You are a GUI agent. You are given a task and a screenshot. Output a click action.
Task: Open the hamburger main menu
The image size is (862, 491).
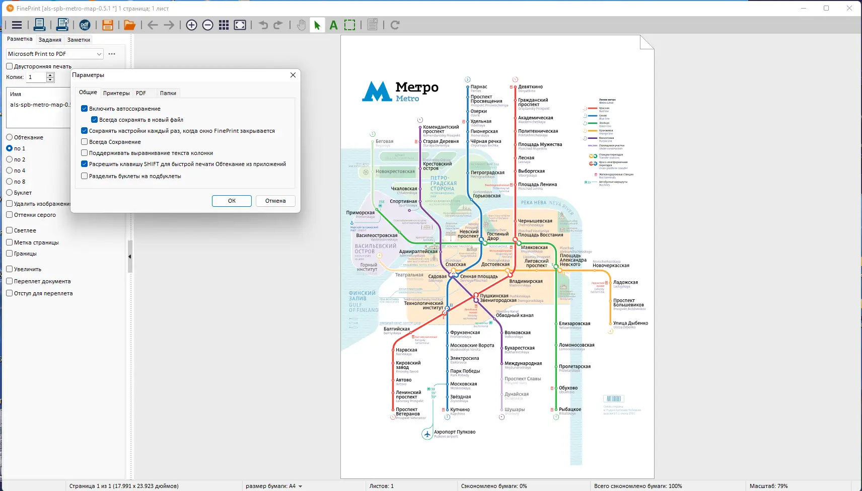(17, 25)
